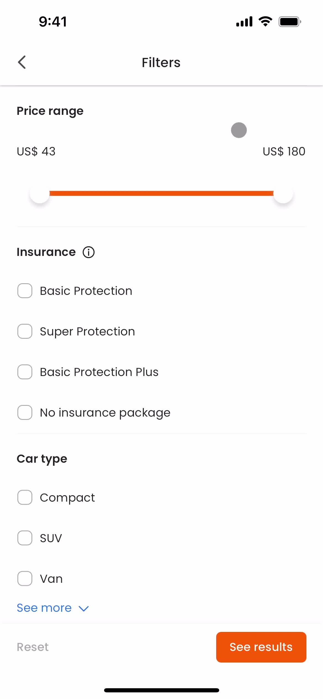Tap the battery status icon
Image resolution: width=323 pixels, height=699 pixels.
[290, 22]
